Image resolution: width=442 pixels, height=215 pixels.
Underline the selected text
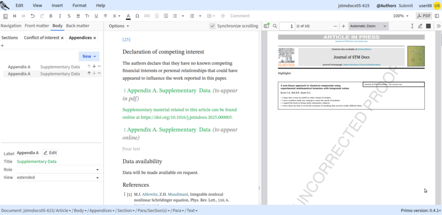point(96,16)
